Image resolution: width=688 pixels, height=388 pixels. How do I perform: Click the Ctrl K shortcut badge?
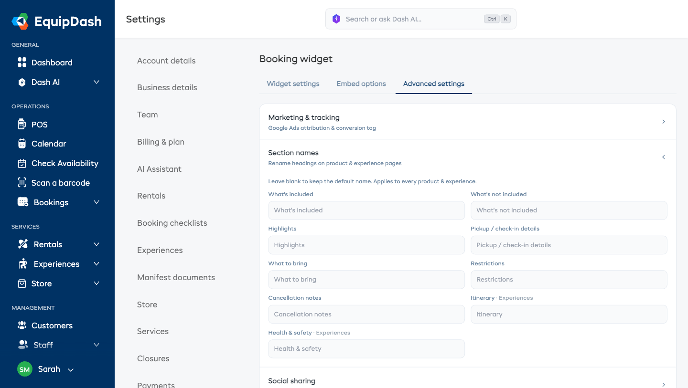497,19
